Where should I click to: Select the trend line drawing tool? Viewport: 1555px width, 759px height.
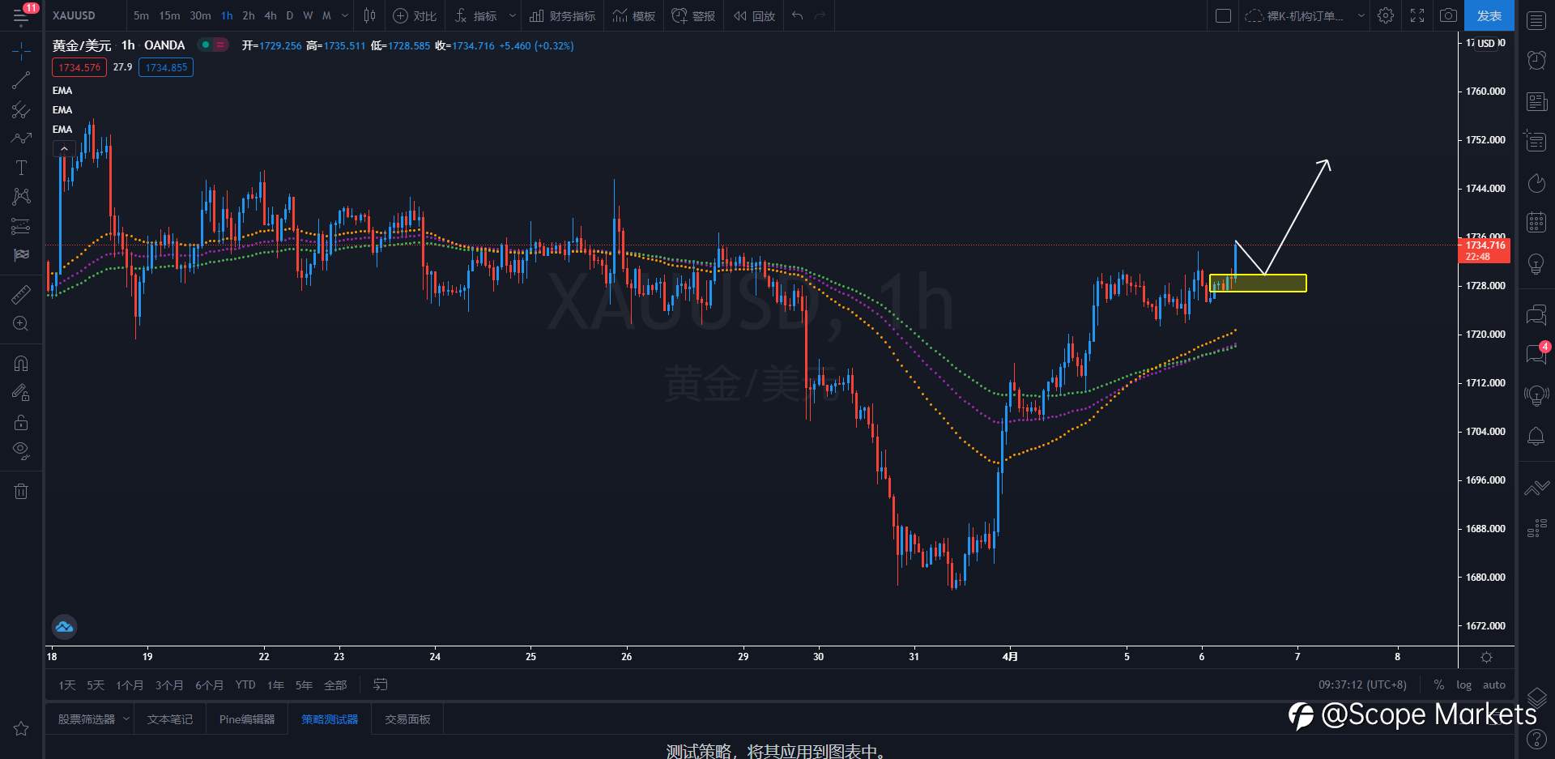tap(21, 80)
